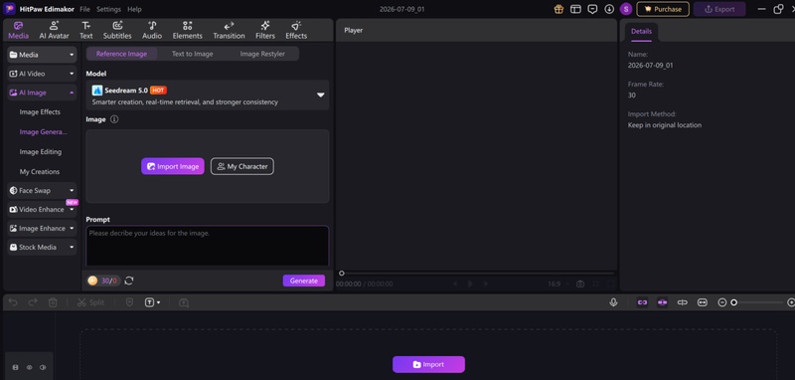This screenshot has height=380, width=795.
Task: Select the Media tab in top toolbar
Action: click(18, 30)
